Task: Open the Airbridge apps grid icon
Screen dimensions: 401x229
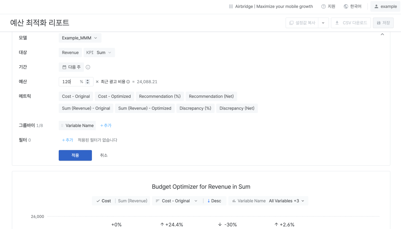Action: 231,6
